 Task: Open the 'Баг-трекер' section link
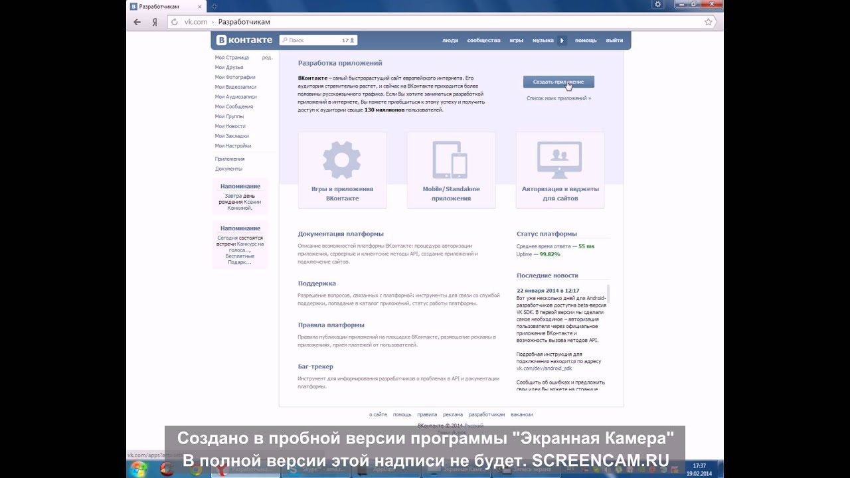(315, 366)
